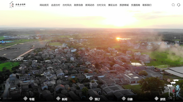Expand the 古村文化 navigation menu
This screenshot has width=183, height=102.
tap(101, 5)
